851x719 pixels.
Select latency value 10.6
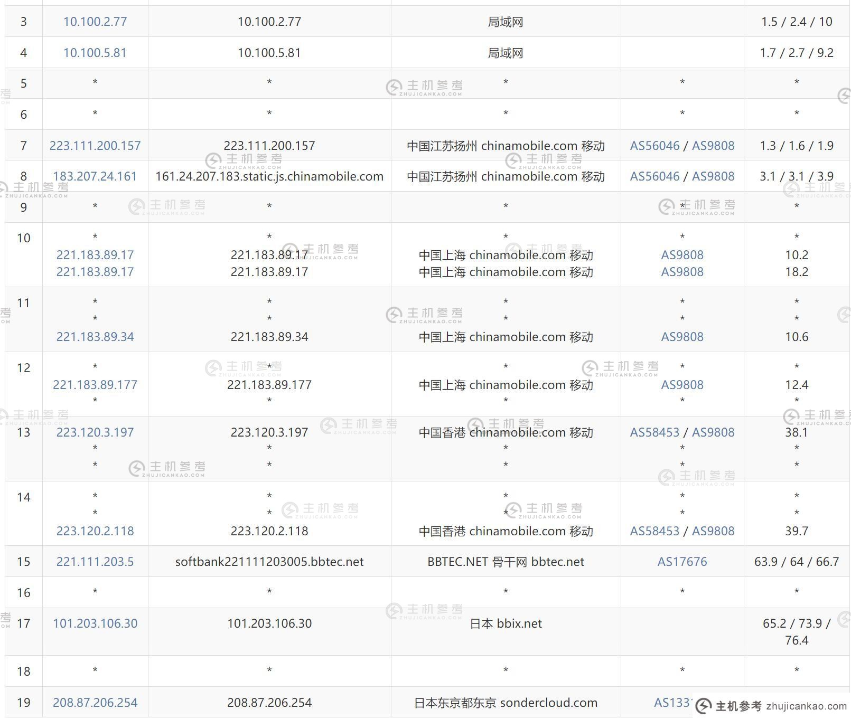[x=797, y=337]
